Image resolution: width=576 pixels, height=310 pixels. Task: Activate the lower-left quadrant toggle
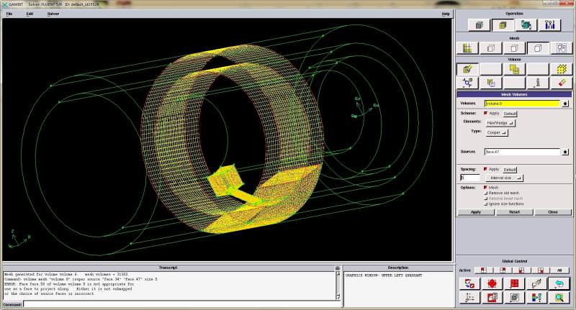click(521, 270)
